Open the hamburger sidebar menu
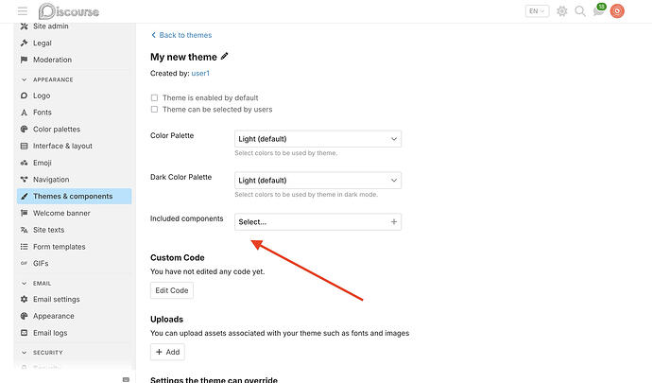 point(23,11)
